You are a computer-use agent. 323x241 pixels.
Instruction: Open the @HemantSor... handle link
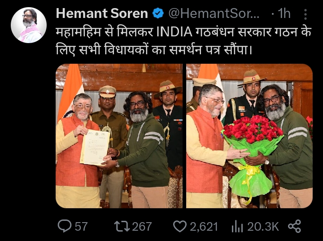tap(214, 13)
